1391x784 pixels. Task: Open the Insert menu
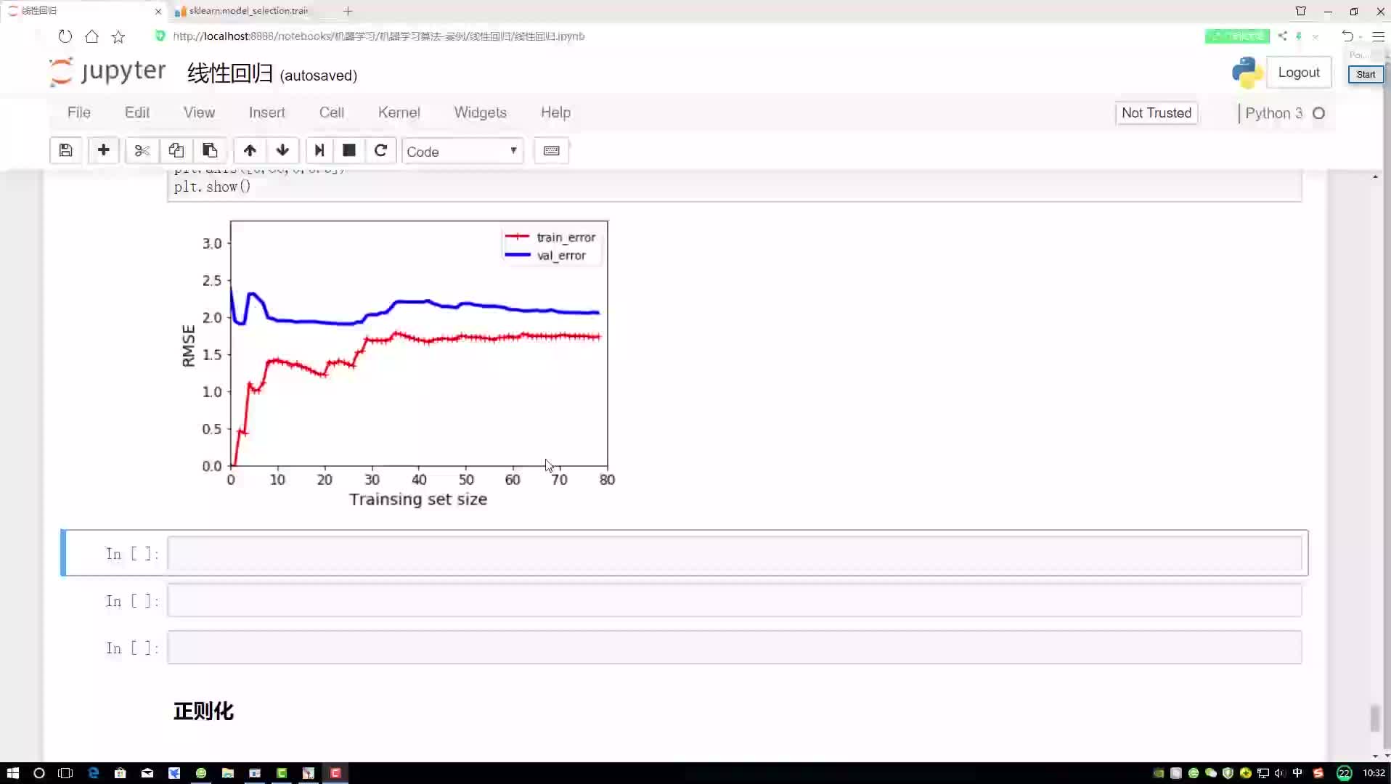click(x=266, y=113)
